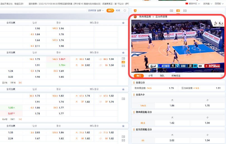Viewport: 226px width, 144px height.
Task: Switch to the 球队 tab
Action: tap(162, 75)
